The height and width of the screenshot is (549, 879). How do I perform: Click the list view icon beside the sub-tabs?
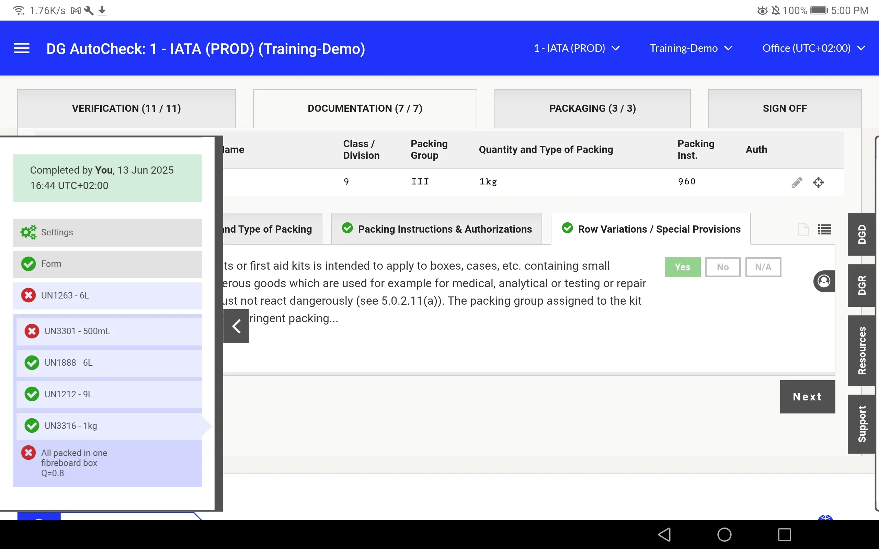coord(824,230)
